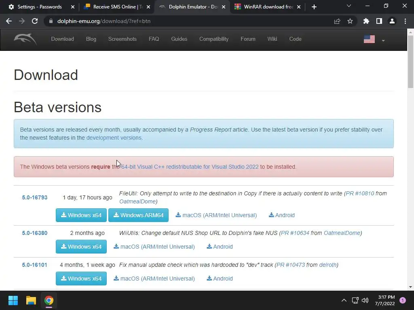Switch to the WinRAR download tab
Image resolution: width=414 pixels, height=310 pixels.
pos(267,7)
